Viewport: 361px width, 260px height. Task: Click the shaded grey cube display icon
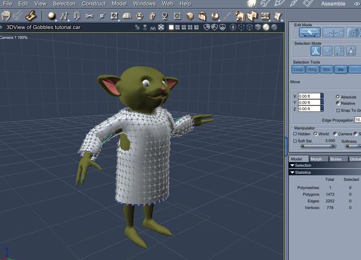point(258,27)
